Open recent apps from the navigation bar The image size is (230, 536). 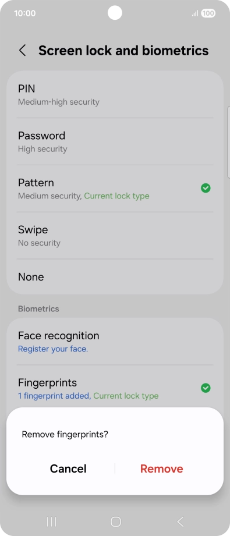tap(51, 521)
